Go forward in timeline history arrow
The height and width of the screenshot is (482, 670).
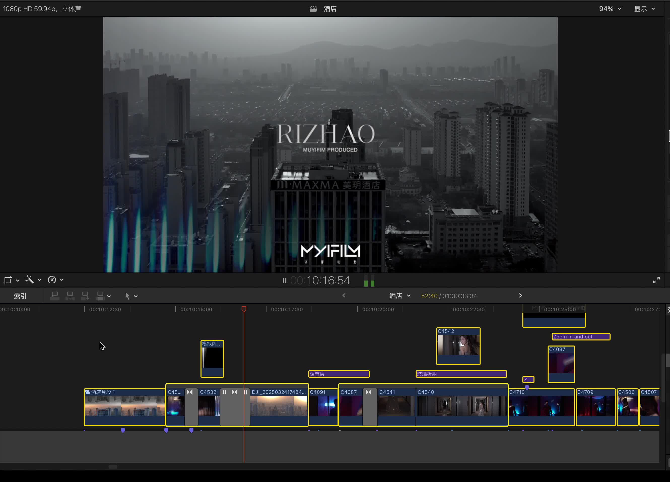tap(520, 295)
